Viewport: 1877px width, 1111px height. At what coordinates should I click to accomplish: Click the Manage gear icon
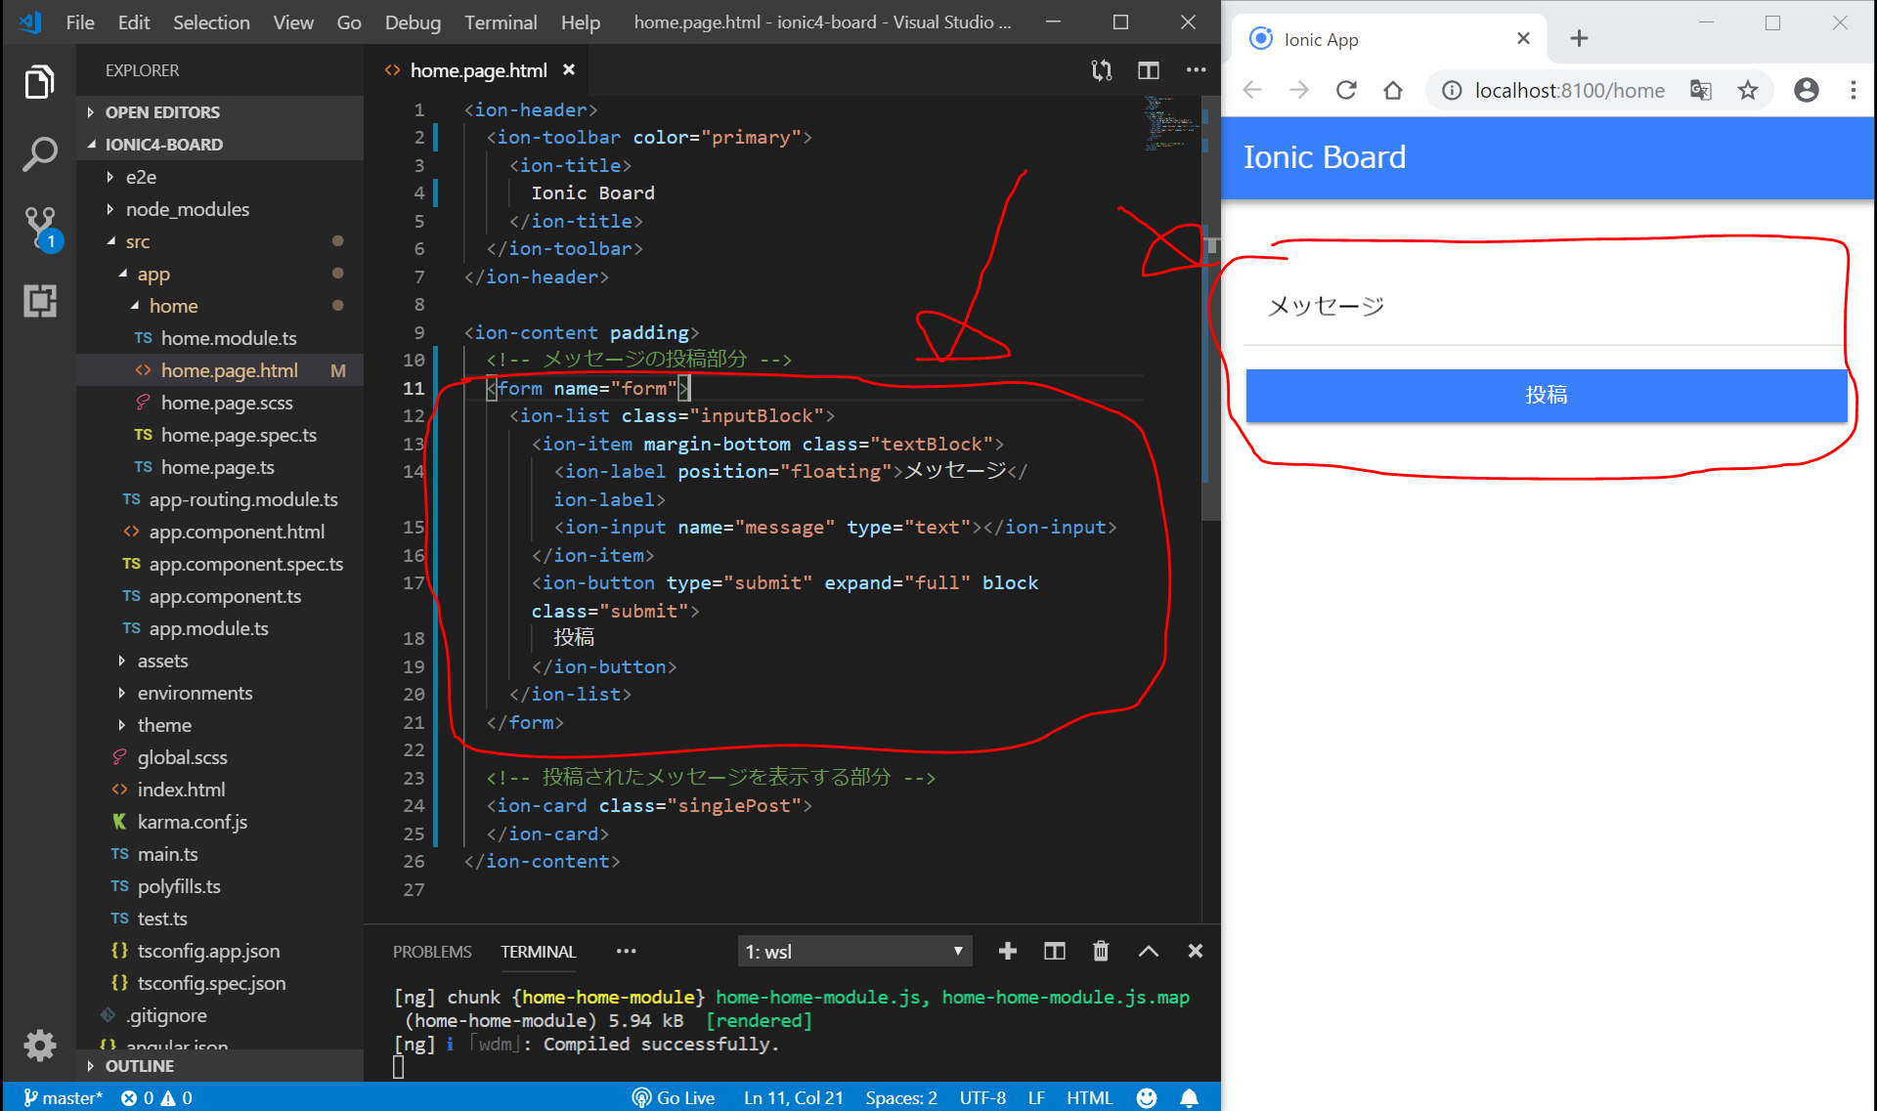39,1045
